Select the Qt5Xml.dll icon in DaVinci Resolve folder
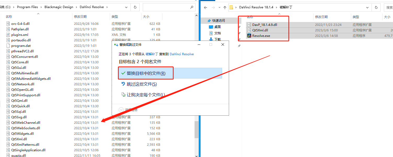393x157 pixels. [8, 139]
